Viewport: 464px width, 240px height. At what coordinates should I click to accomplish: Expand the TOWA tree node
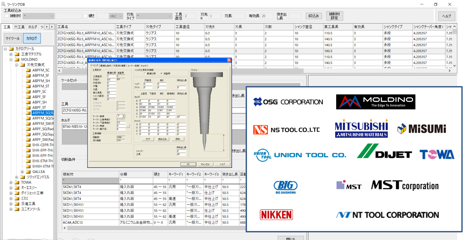[11, 182]
